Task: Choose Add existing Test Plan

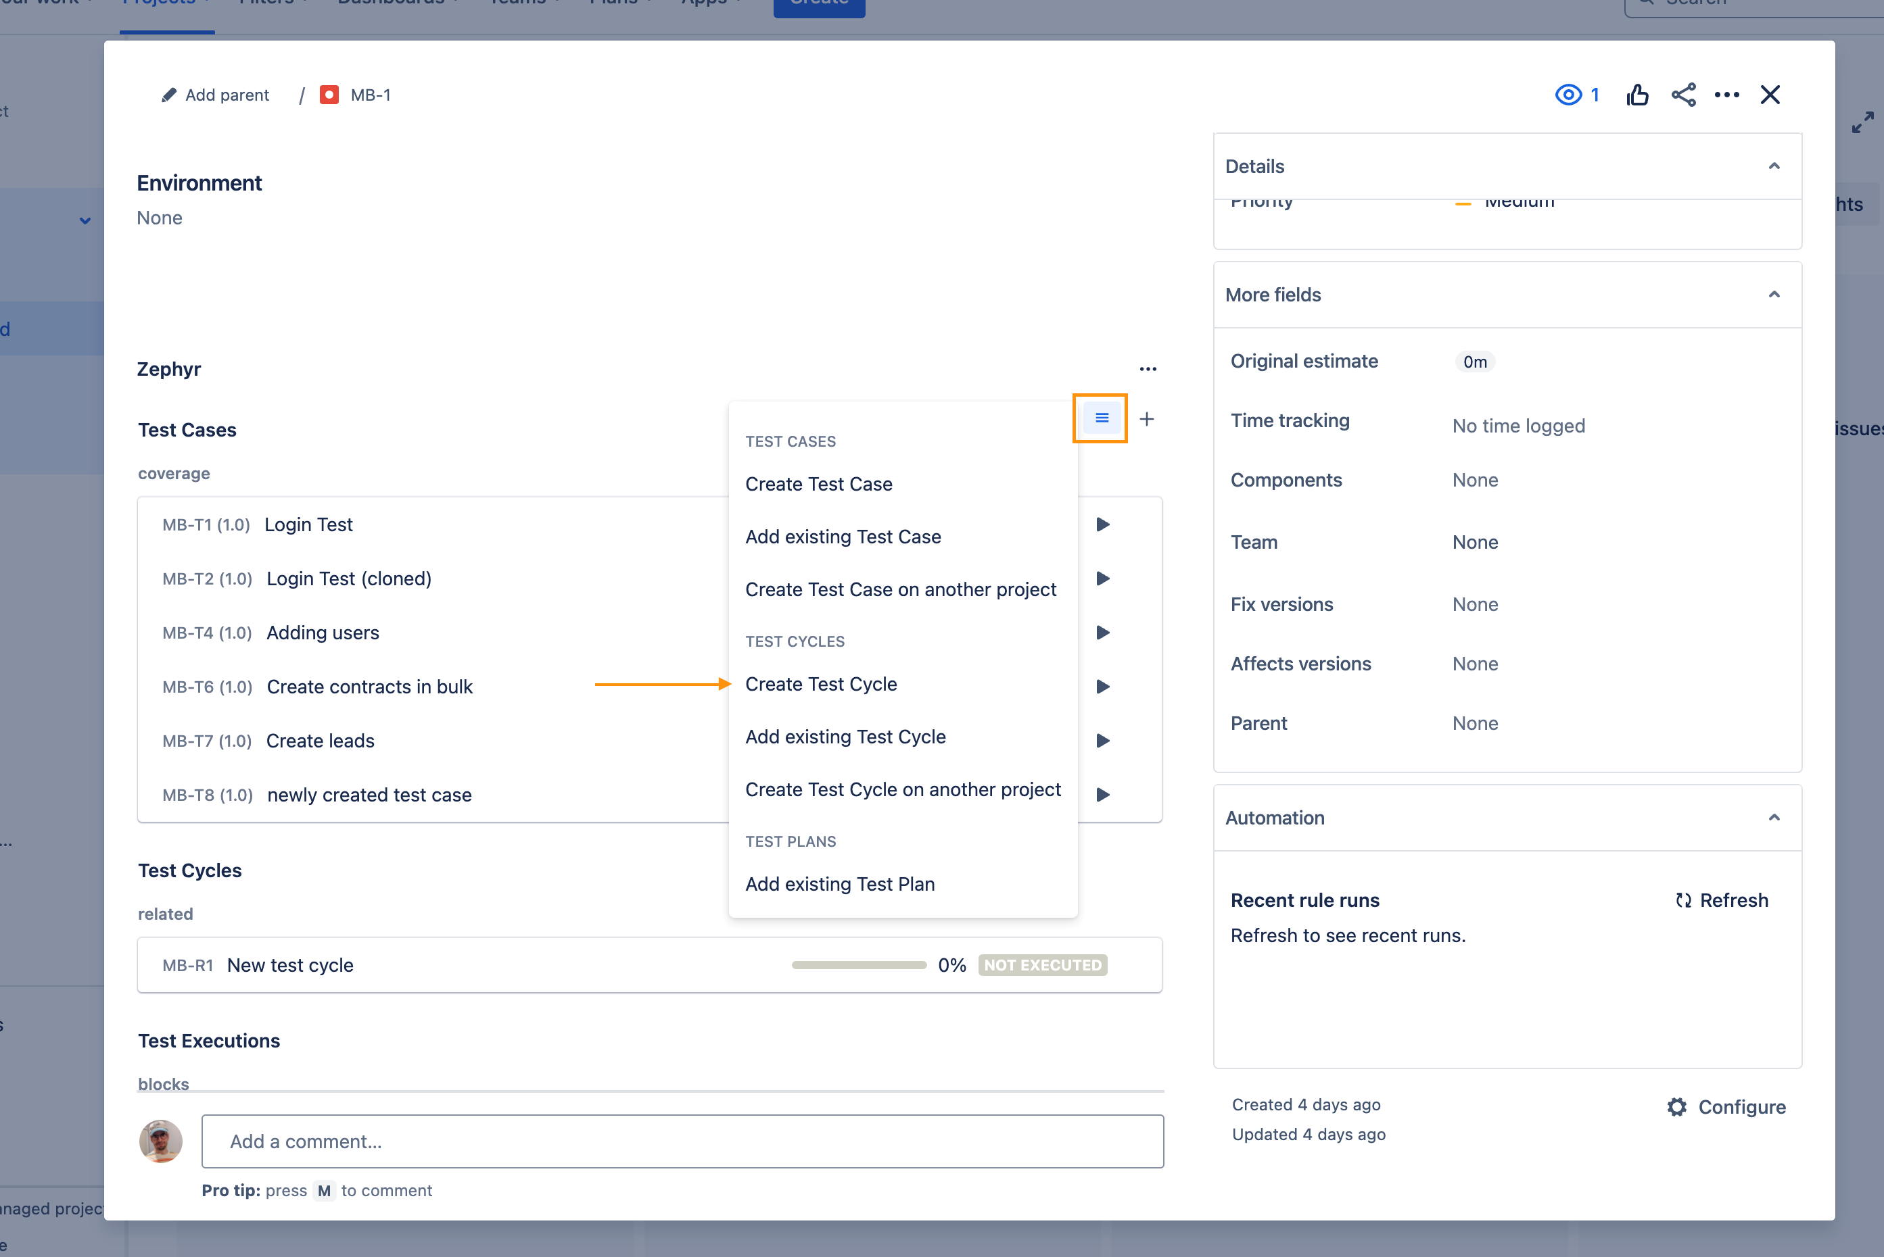Action: (839, 883)
